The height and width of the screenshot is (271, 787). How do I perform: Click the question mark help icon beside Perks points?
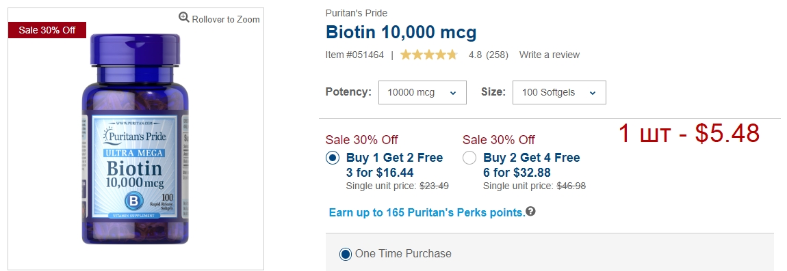click(530, 212)
